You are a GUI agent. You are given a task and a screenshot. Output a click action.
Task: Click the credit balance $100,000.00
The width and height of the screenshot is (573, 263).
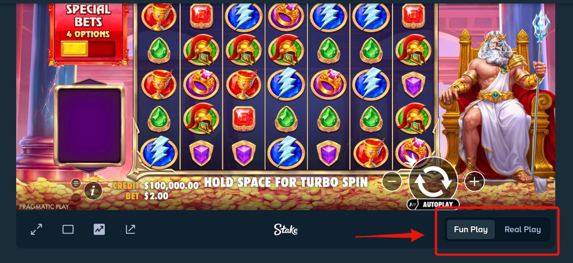[x=171, y=185]
